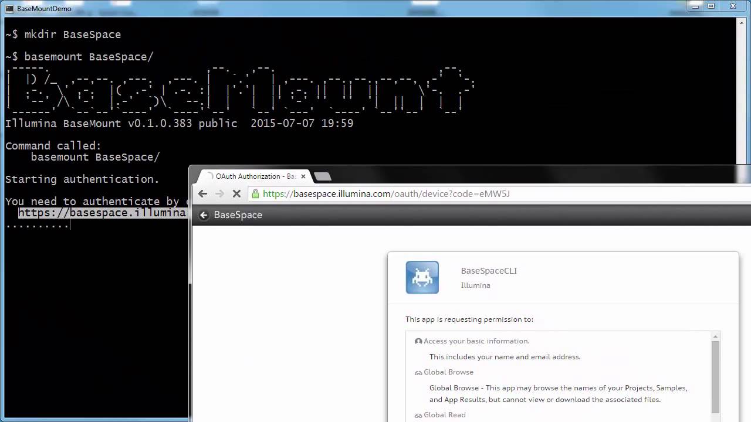Screen dimensions: 751x422
Task: Open a new browser tab
Action: point(323,176)
